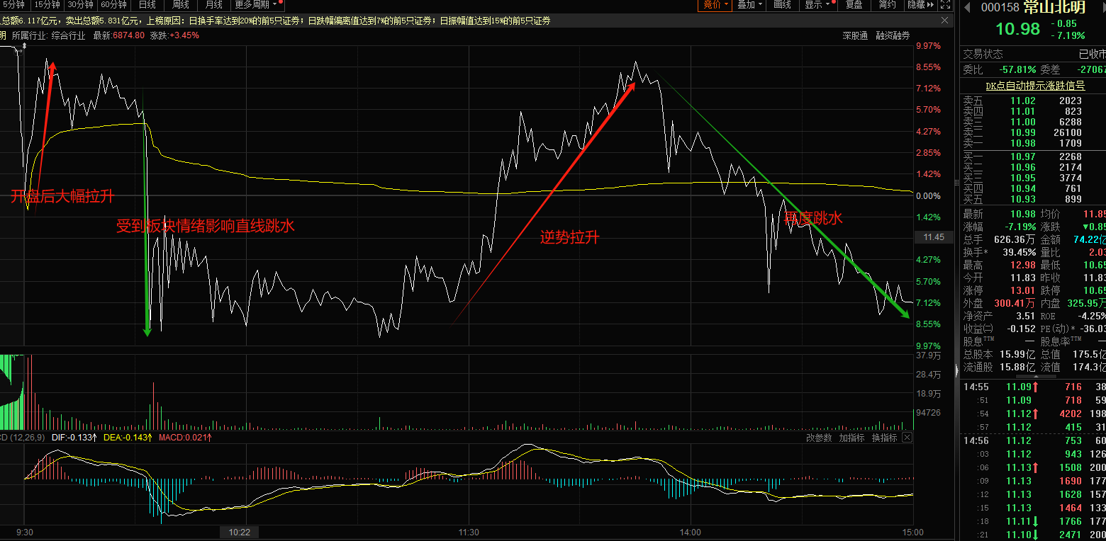
Task: Select 买五 price 10.93
Action: [1023, 199]
